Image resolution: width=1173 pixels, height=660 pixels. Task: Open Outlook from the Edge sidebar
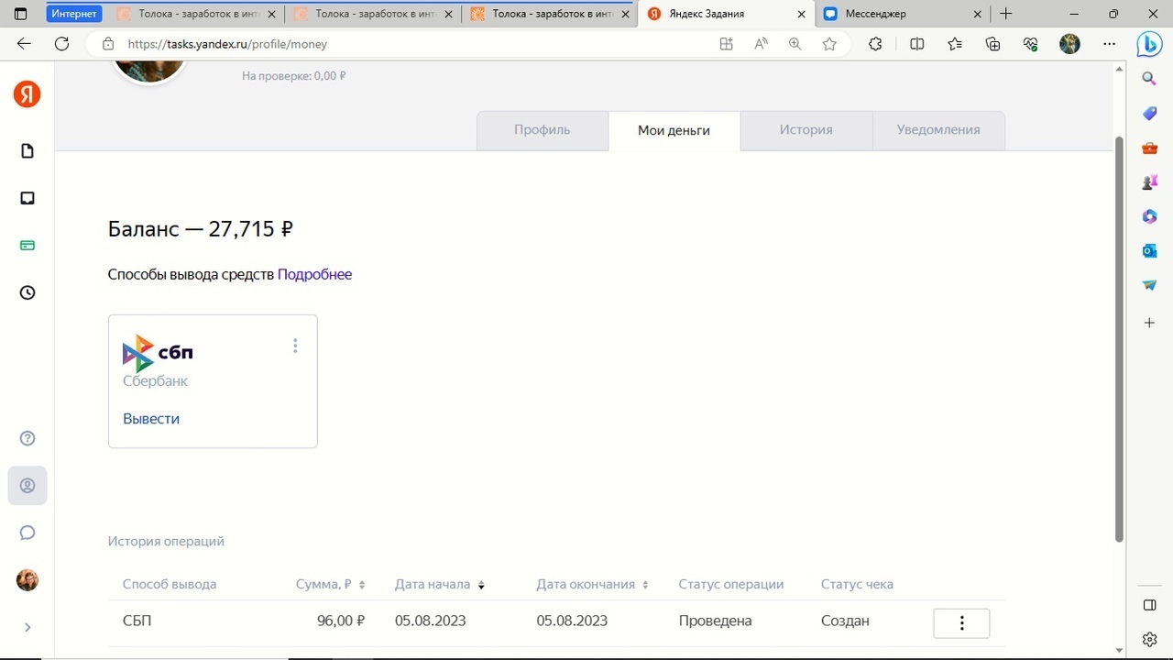point(1149,250)
